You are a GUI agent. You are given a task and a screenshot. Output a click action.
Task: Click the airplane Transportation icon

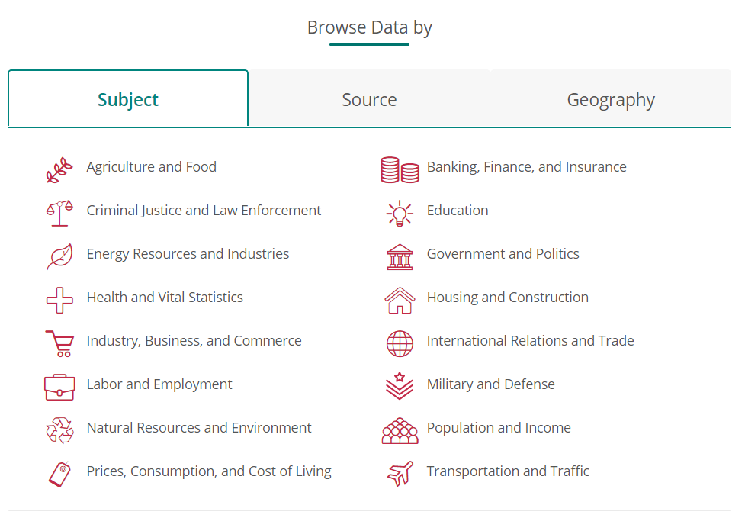click(x=400, y=474)
